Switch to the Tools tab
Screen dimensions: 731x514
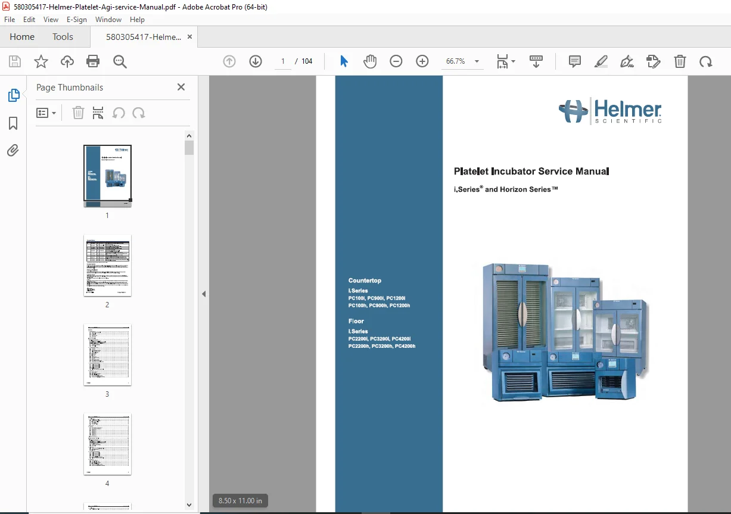click(x=63, y=37)
